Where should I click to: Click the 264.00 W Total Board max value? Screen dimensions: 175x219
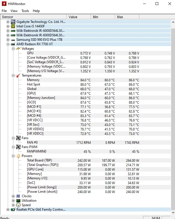[132, 160]
